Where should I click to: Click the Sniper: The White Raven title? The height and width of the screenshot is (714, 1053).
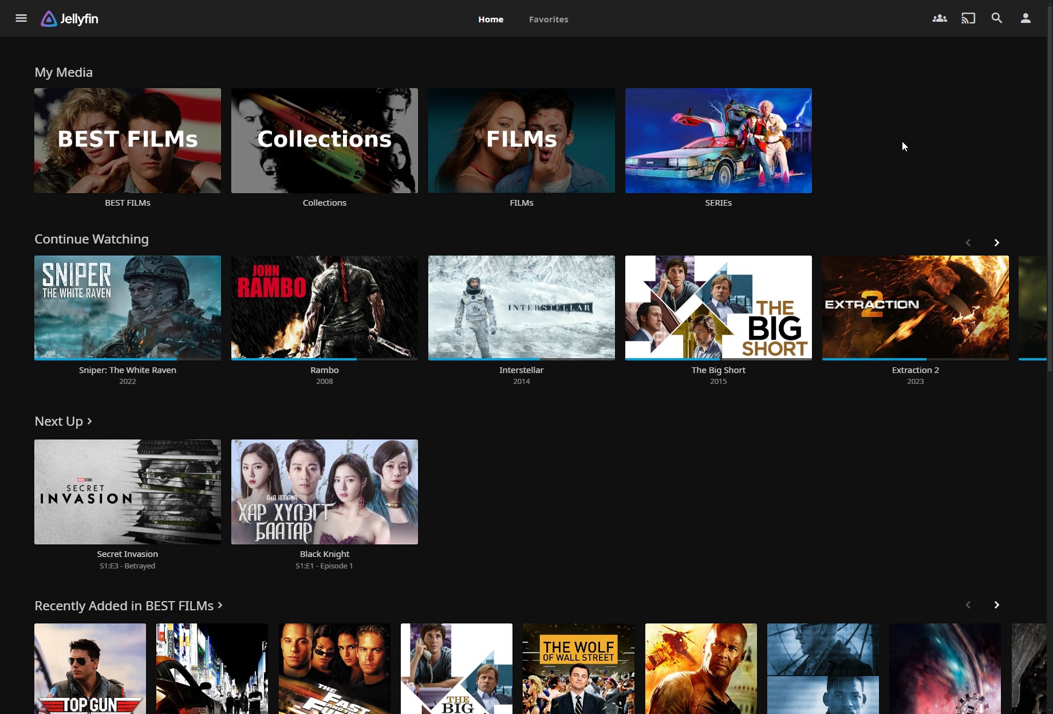pyautogui.click(x=128, y=370)
